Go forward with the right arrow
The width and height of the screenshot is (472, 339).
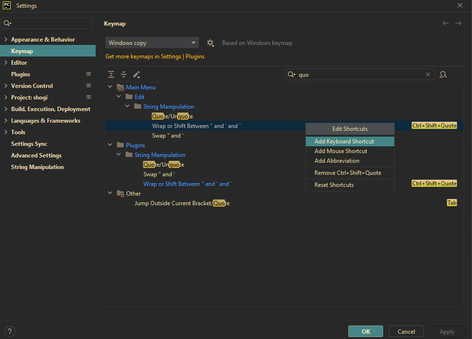tap(458, 23)
